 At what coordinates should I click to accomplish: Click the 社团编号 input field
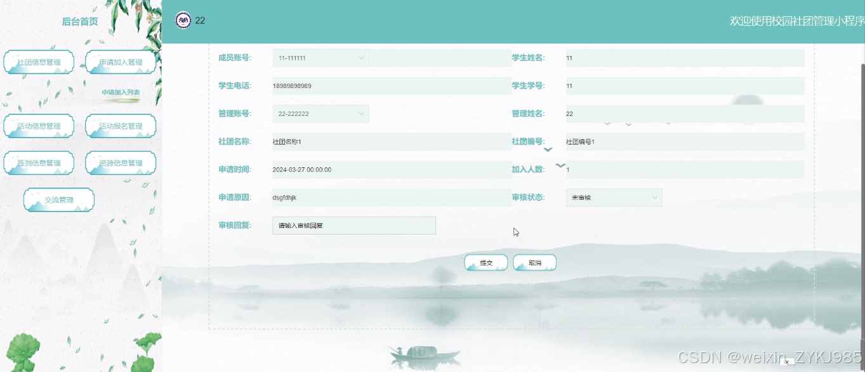(685, 141)
